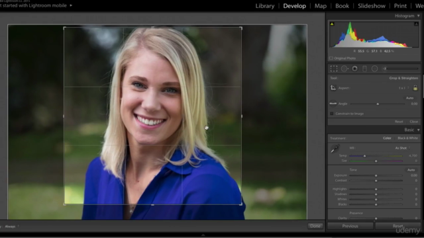Select the Crop Overlay tool icon

coord(334,69)
